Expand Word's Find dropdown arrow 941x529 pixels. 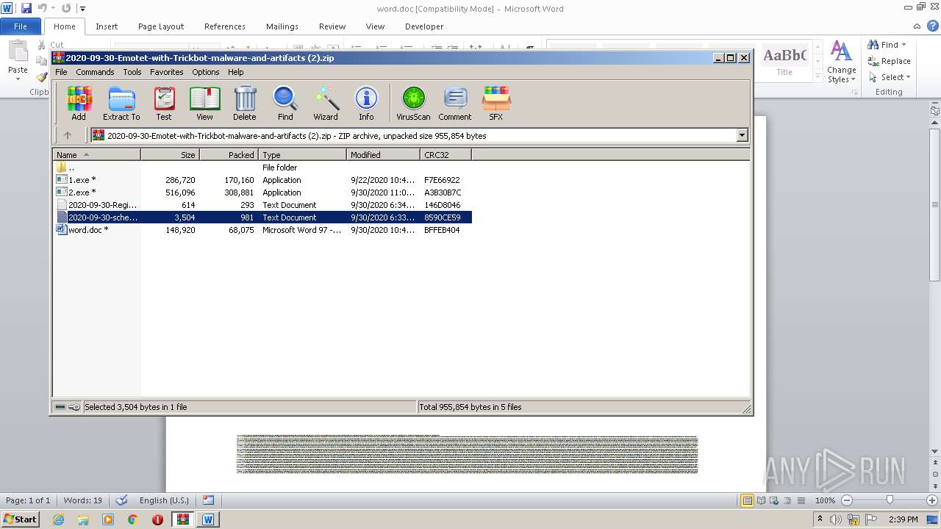point(904,45)
